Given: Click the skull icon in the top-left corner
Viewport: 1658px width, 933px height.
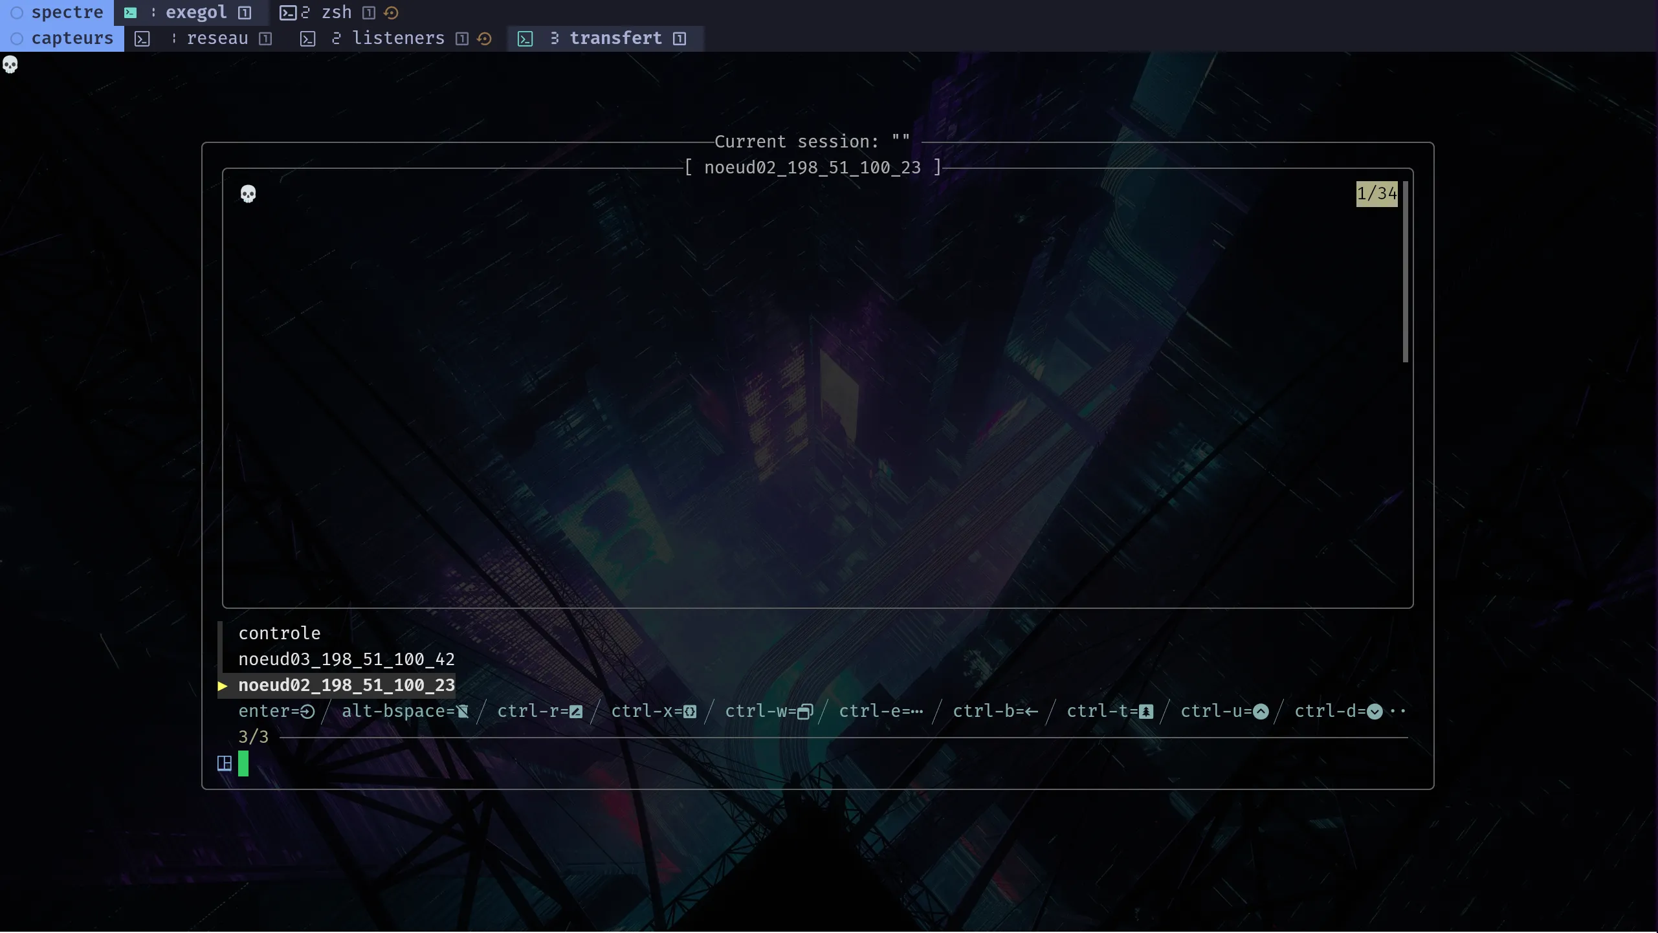Looking at the screenshot, I should pyautogui.click(x=11, y=65).
